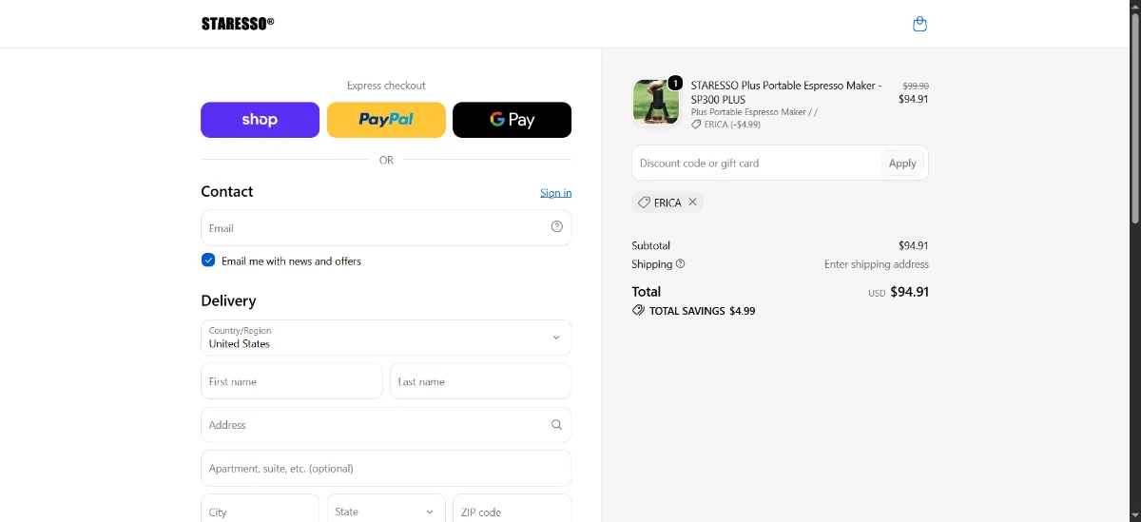Image resolution: width=1141 pixels, height=522 pixels.
Task: Click the Subtotal label
Action: point(651,245)
